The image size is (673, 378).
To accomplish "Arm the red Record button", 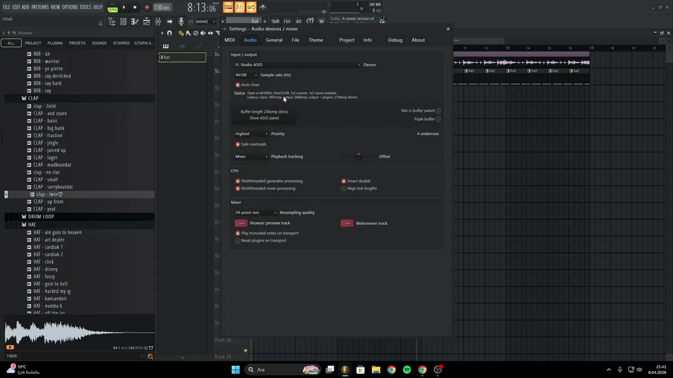I will click(147, 7).
